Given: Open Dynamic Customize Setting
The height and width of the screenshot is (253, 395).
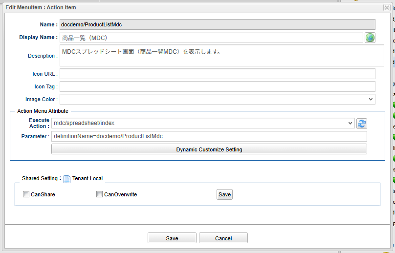Looking at the screenshot, I should [209, 149].
